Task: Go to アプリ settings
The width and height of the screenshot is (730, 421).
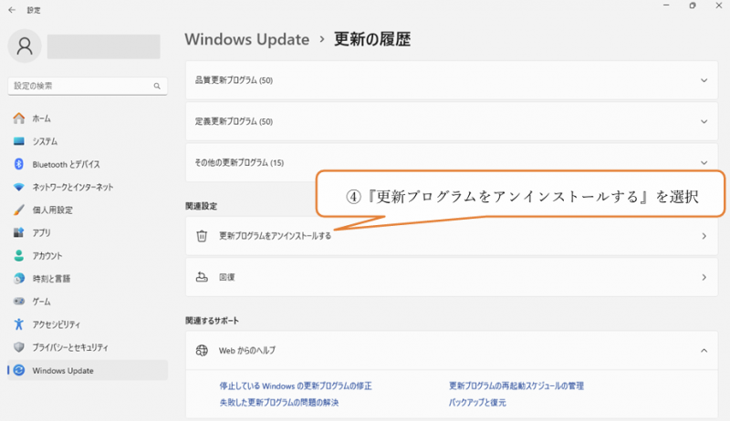Action: (41, 232)
